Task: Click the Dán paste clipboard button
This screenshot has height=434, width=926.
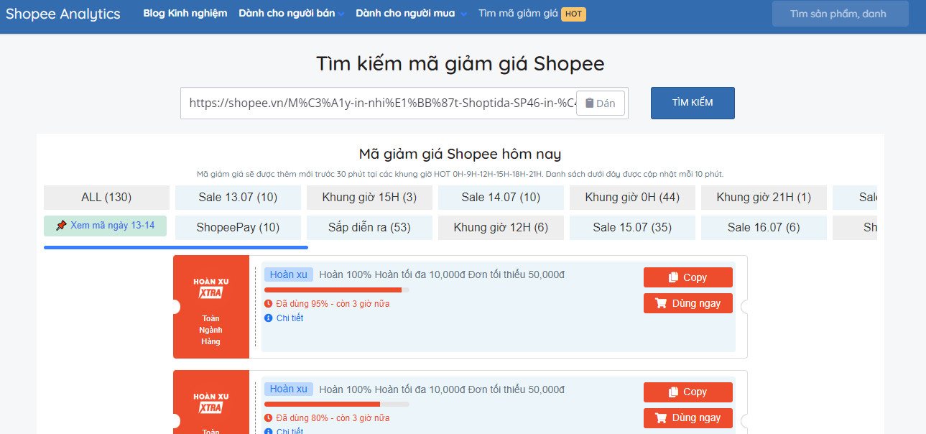Action: [x=600, y=103]
